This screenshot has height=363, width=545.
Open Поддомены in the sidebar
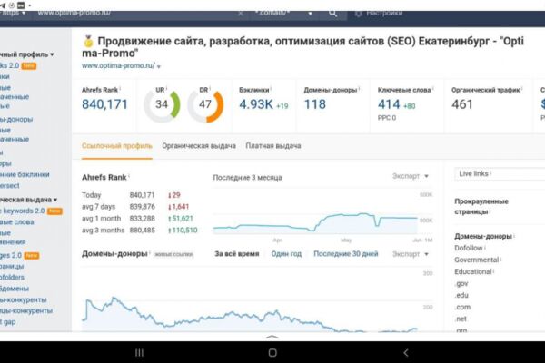point(15,289)
